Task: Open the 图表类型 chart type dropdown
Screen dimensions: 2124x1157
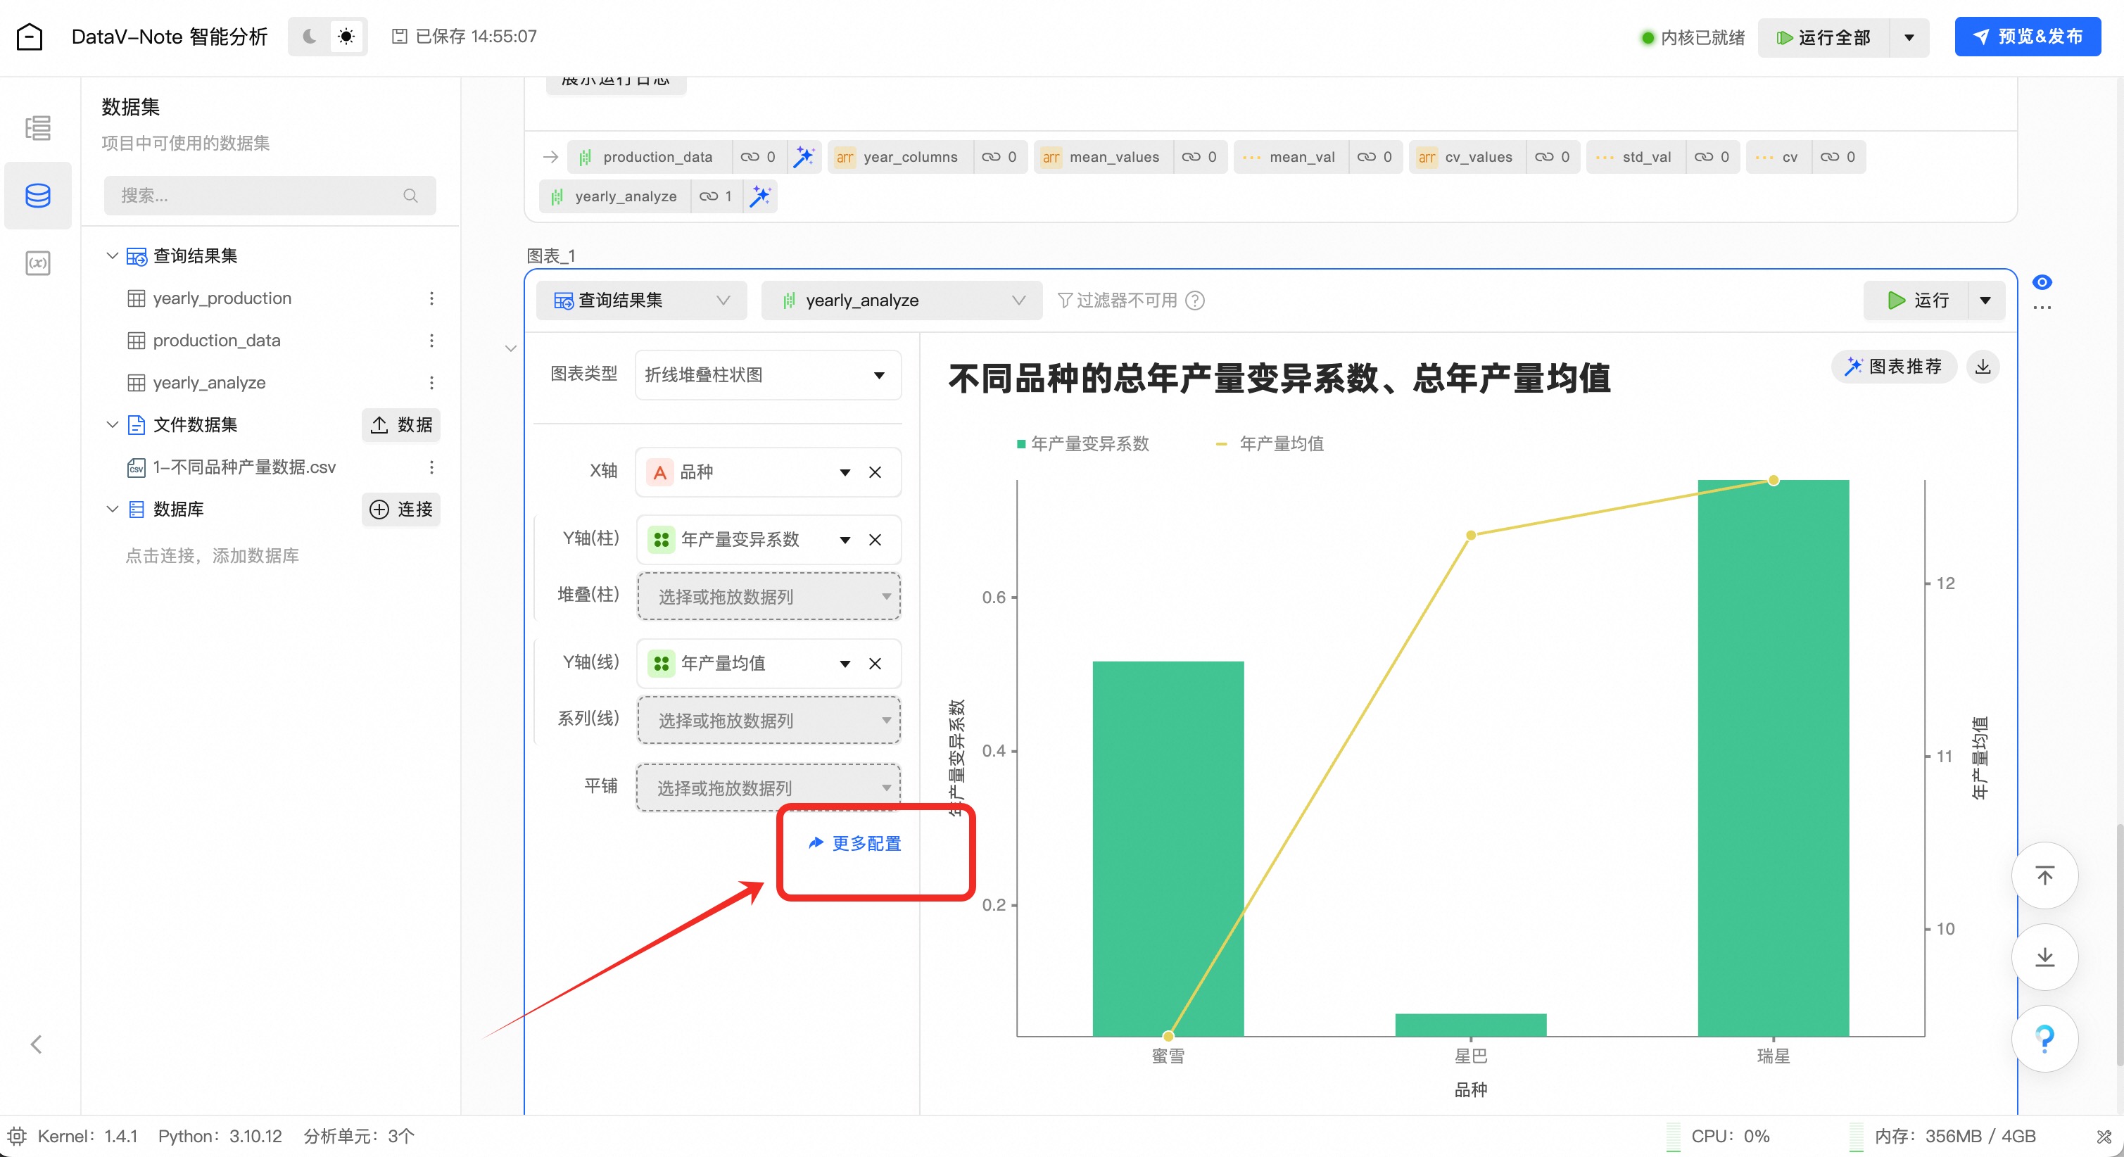Action: (x=767, y=375)
